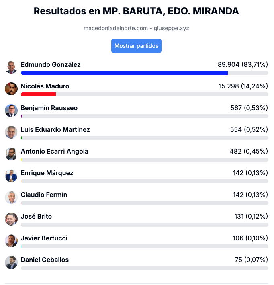Open Daniel Ceballos's profile picture
This screenshot has height=285, width=274.
pos(11,262)
